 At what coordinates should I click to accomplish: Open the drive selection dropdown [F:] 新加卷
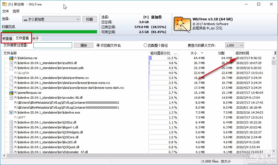click(x=51, y=19)
